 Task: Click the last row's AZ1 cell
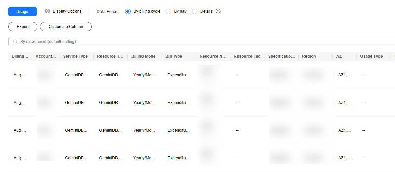[x=344, y=158]
